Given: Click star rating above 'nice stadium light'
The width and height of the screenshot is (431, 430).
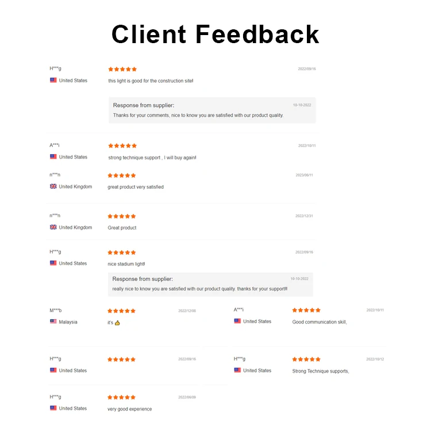Looking at the screenshot, I should click(x=122, y=252).
